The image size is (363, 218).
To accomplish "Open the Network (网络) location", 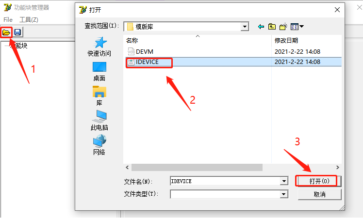I will [99, 145].
